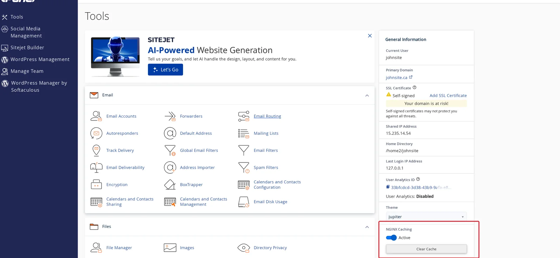
Task: Open the Email Disk Usage link
Action: [x=271, y=202]
